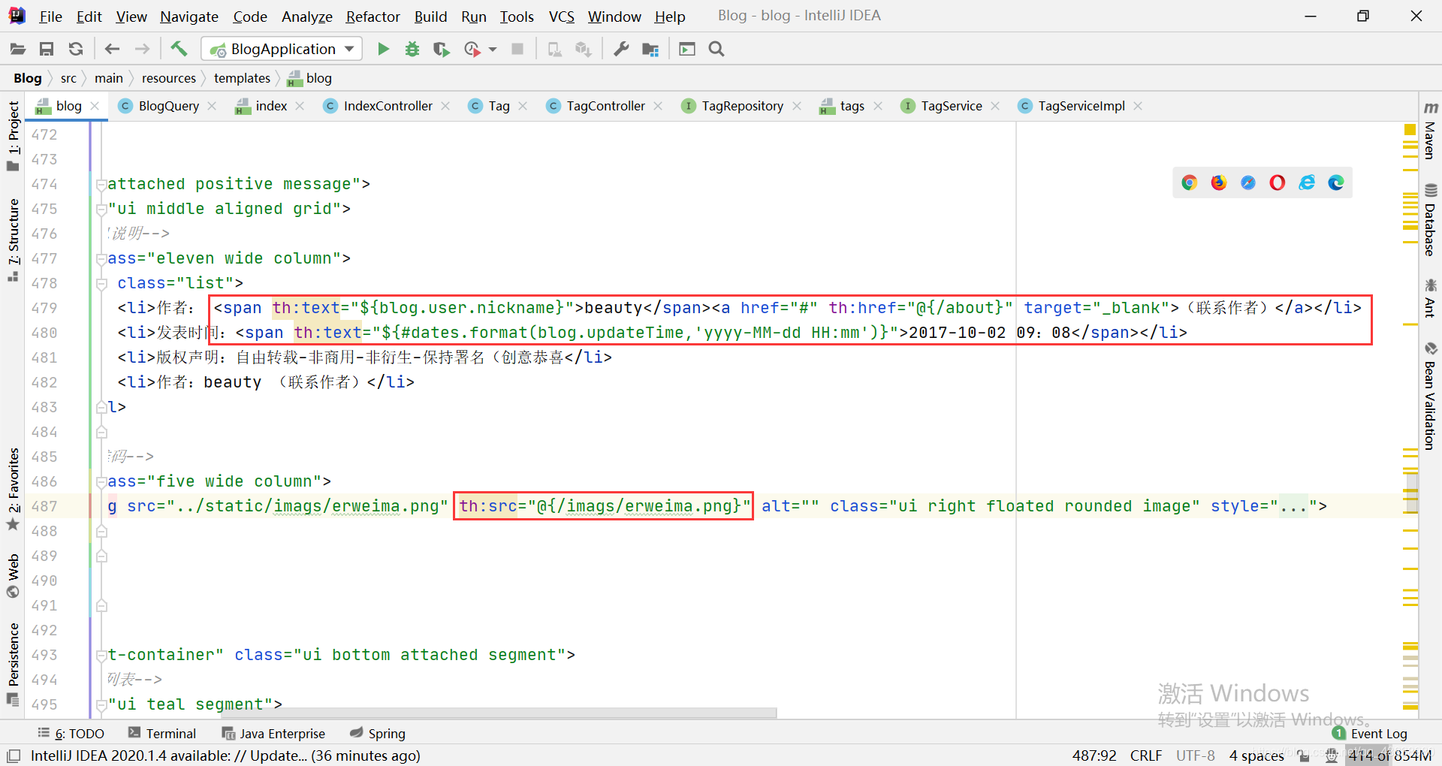
Task: Open the Terminal tool window
Action: coord(162,734)
